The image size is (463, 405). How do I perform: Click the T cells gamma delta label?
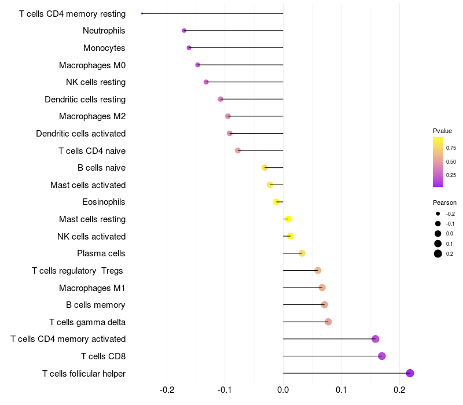tap(87, 322)
